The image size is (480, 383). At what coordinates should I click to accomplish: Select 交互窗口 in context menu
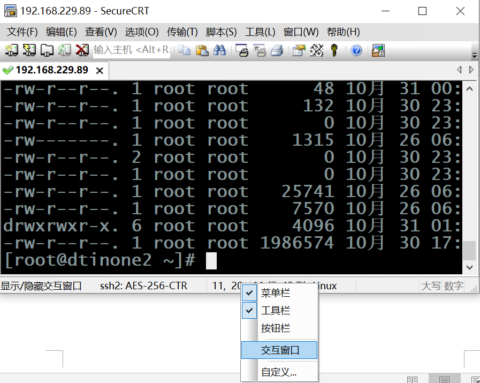280,350
